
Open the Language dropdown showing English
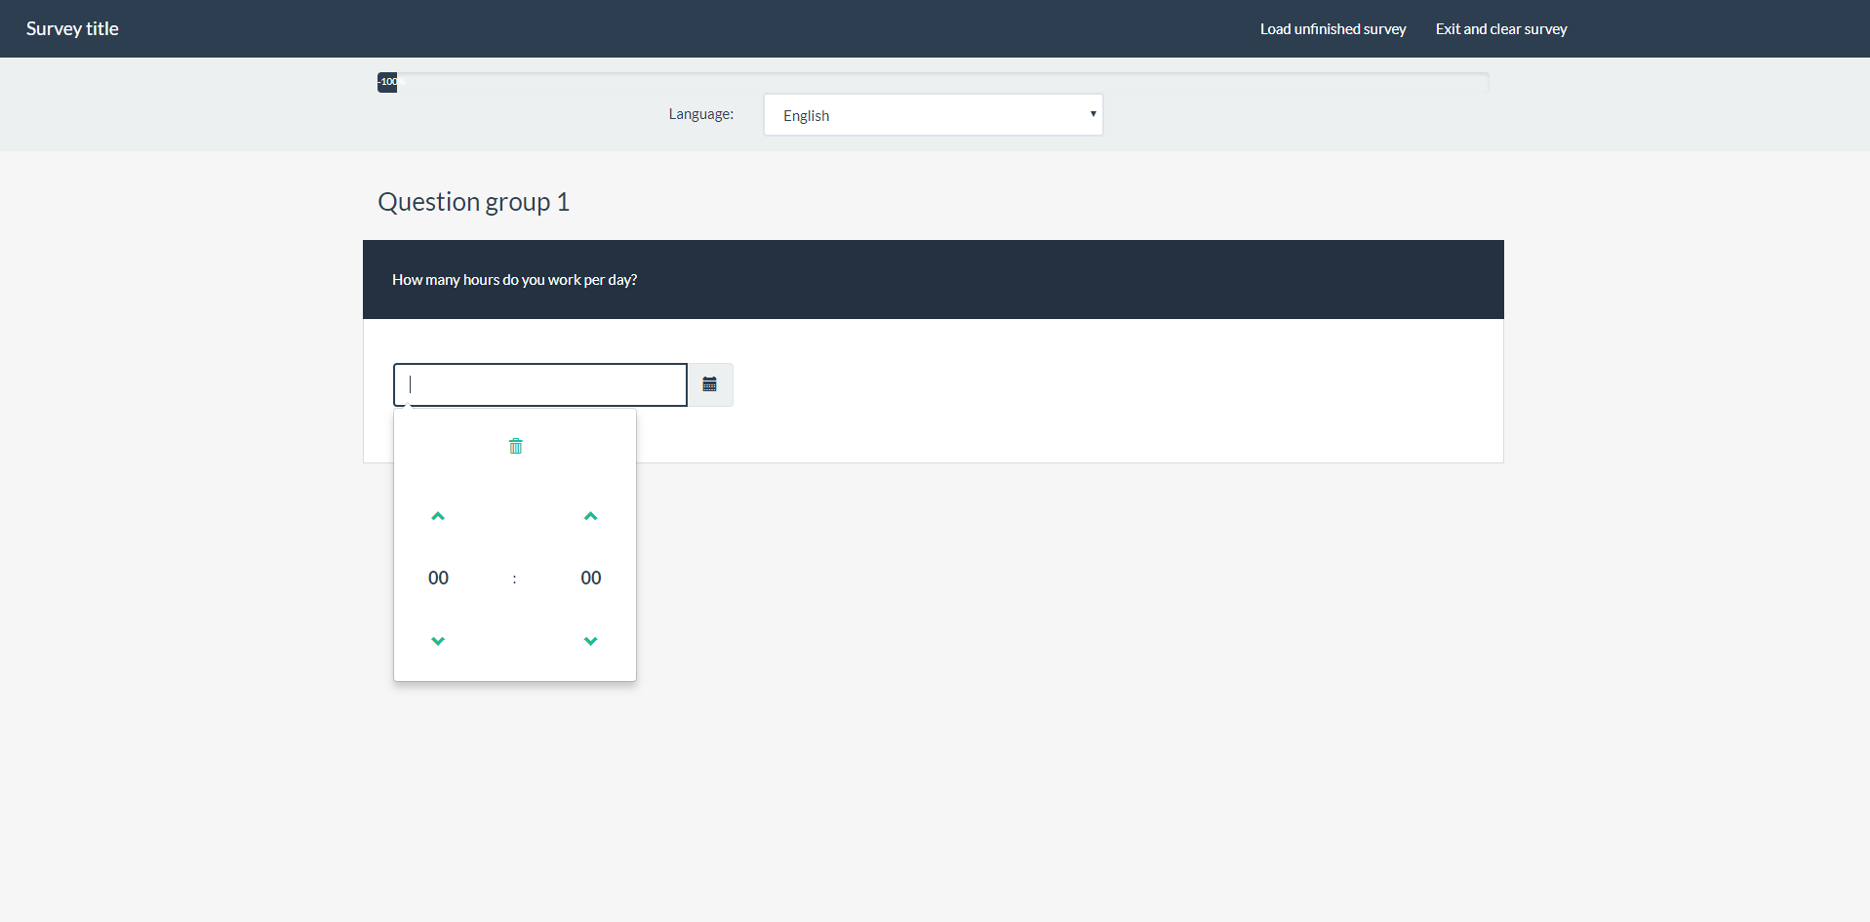click(x=932, y=115)
